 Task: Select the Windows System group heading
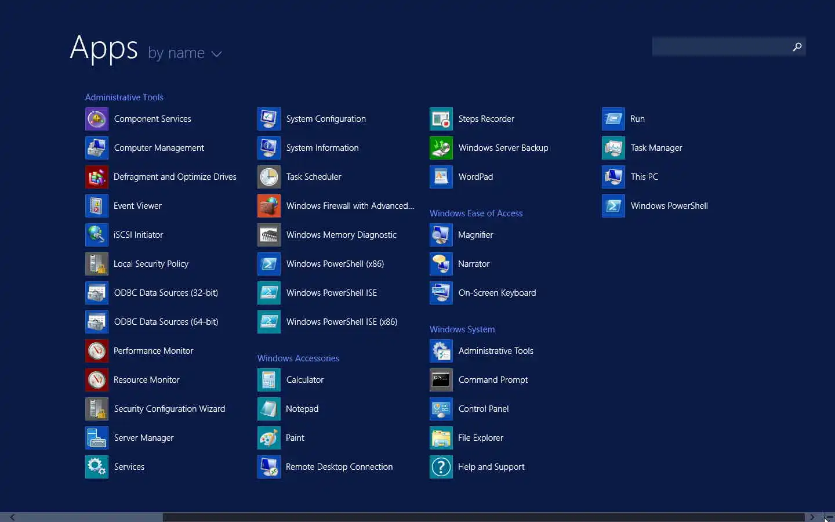tap(462, 329)
